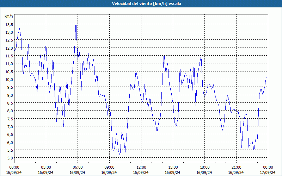Click the 15:00 time axis label
Viewport: 282px width, 176px height.
pyautogui.click(x=173, y=168)
